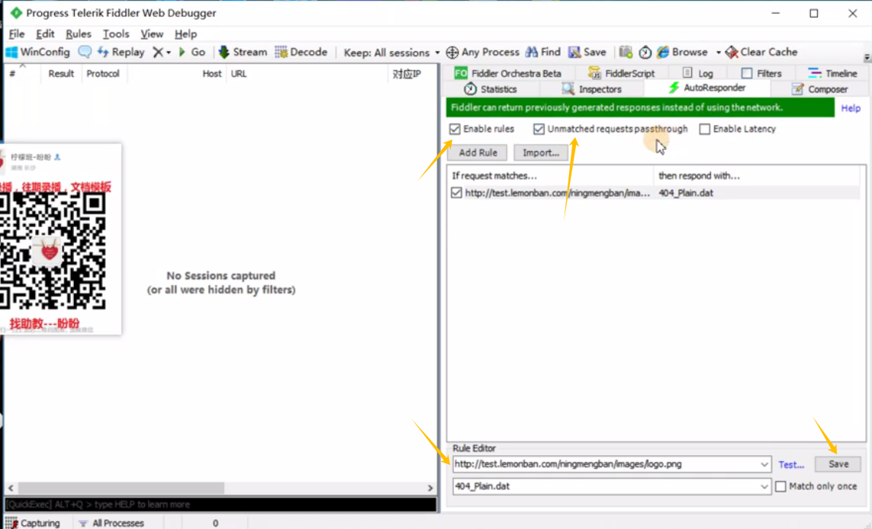The height and width of the screenshot is (529, 872).
Task: Toggle Stream mode in toolbar
Action: (243, 53)
